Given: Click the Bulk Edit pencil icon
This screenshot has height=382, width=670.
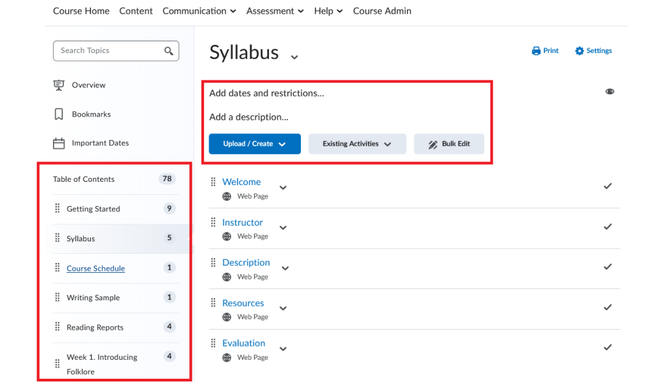Looking at the screenshot, I should (433, 145).
